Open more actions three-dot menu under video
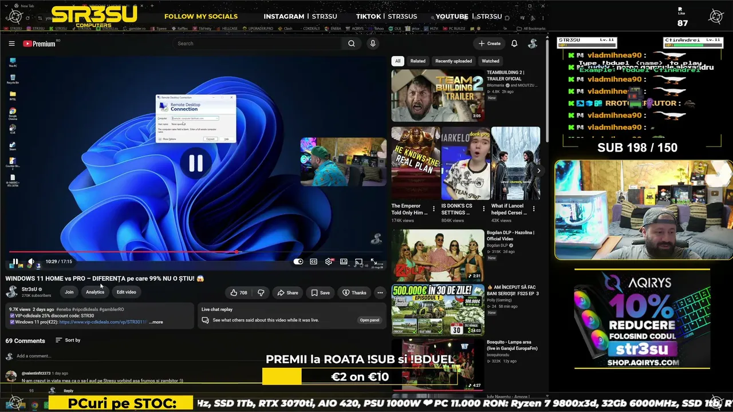733x412 pixels. (380, 292)
